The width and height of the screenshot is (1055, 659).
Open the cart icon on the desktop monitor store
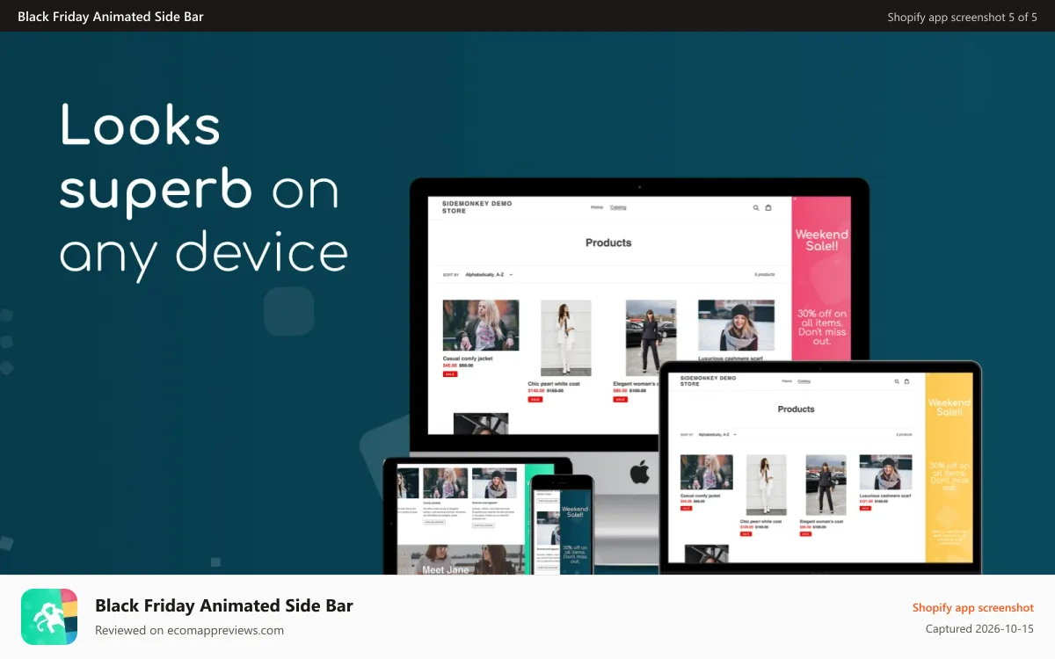click(x=768, y=208)
